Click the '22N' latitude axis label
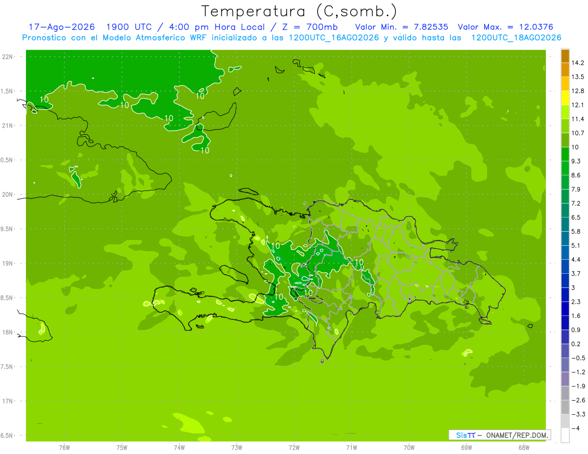The width and height of the screenshot is (588, 454). pyautogui.click(x=8, y=57)
